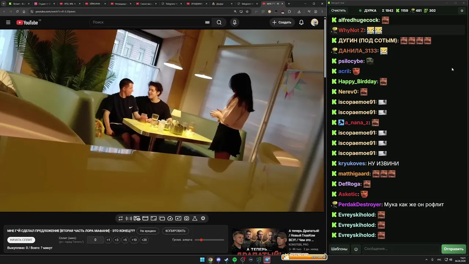Show hidden system tray icons chevron
The image size is (469, 264).
coord(426,260)
